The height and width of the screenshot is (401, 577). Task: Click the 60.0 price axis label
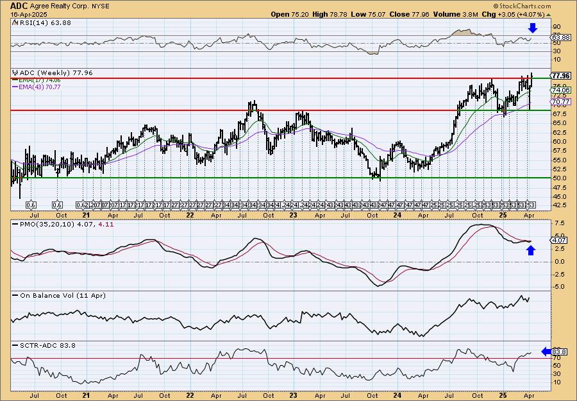click(558, 142)
